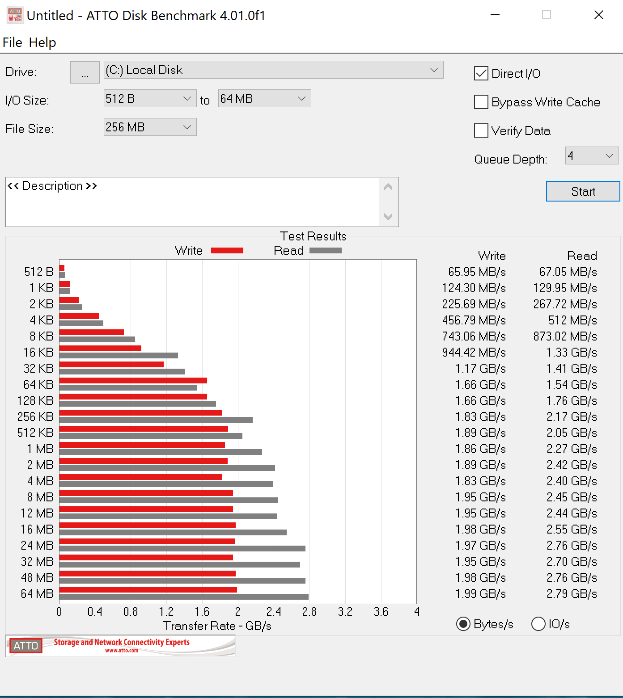
Task: Click the ATTO app icon in title bar
Action: click(15, 15)
